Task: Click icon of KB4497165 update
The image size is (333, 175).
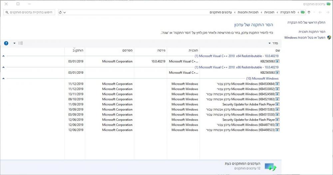Action: point(277,125)
